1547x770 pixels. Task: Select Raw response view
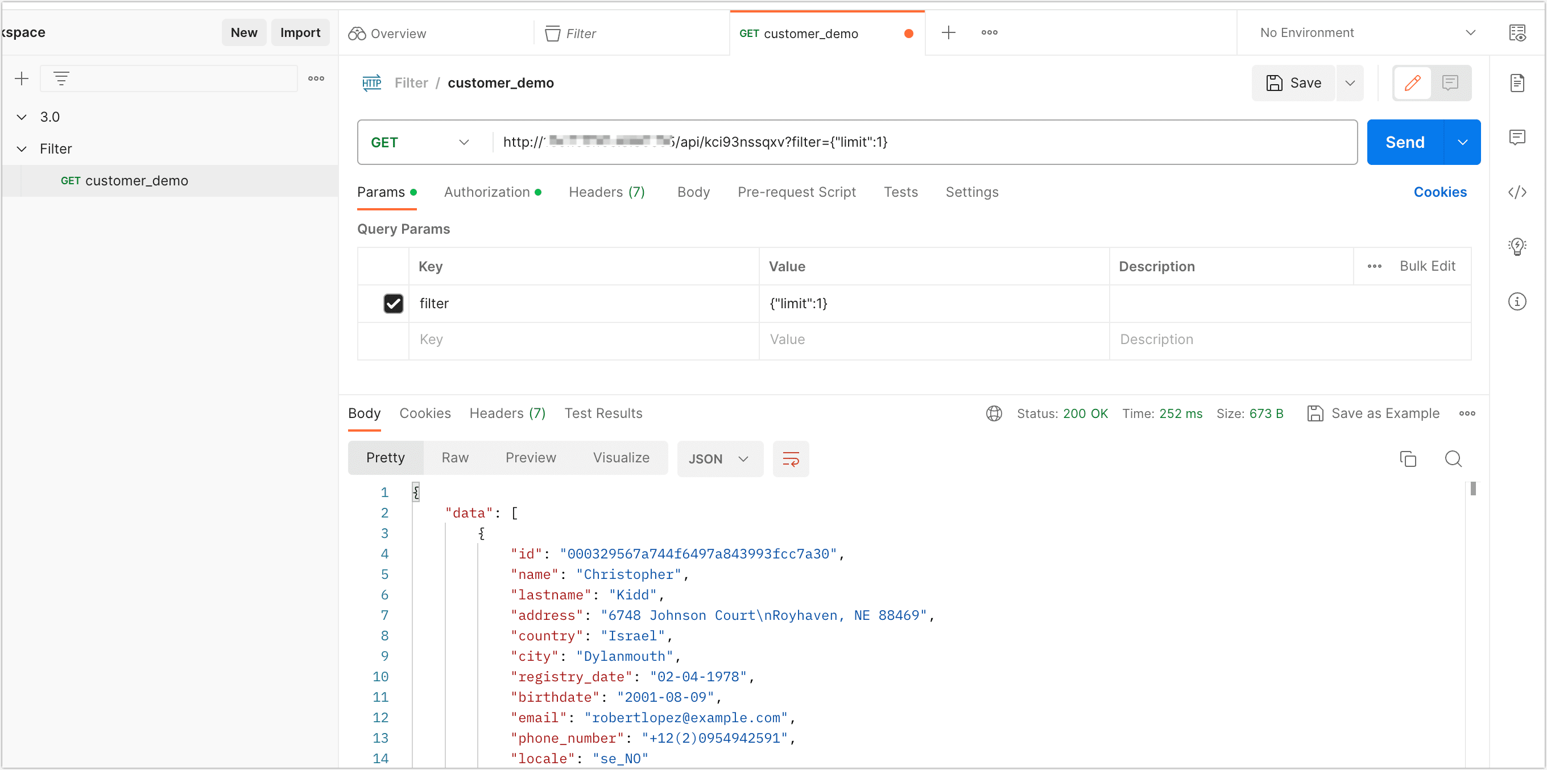coord(455,457)
